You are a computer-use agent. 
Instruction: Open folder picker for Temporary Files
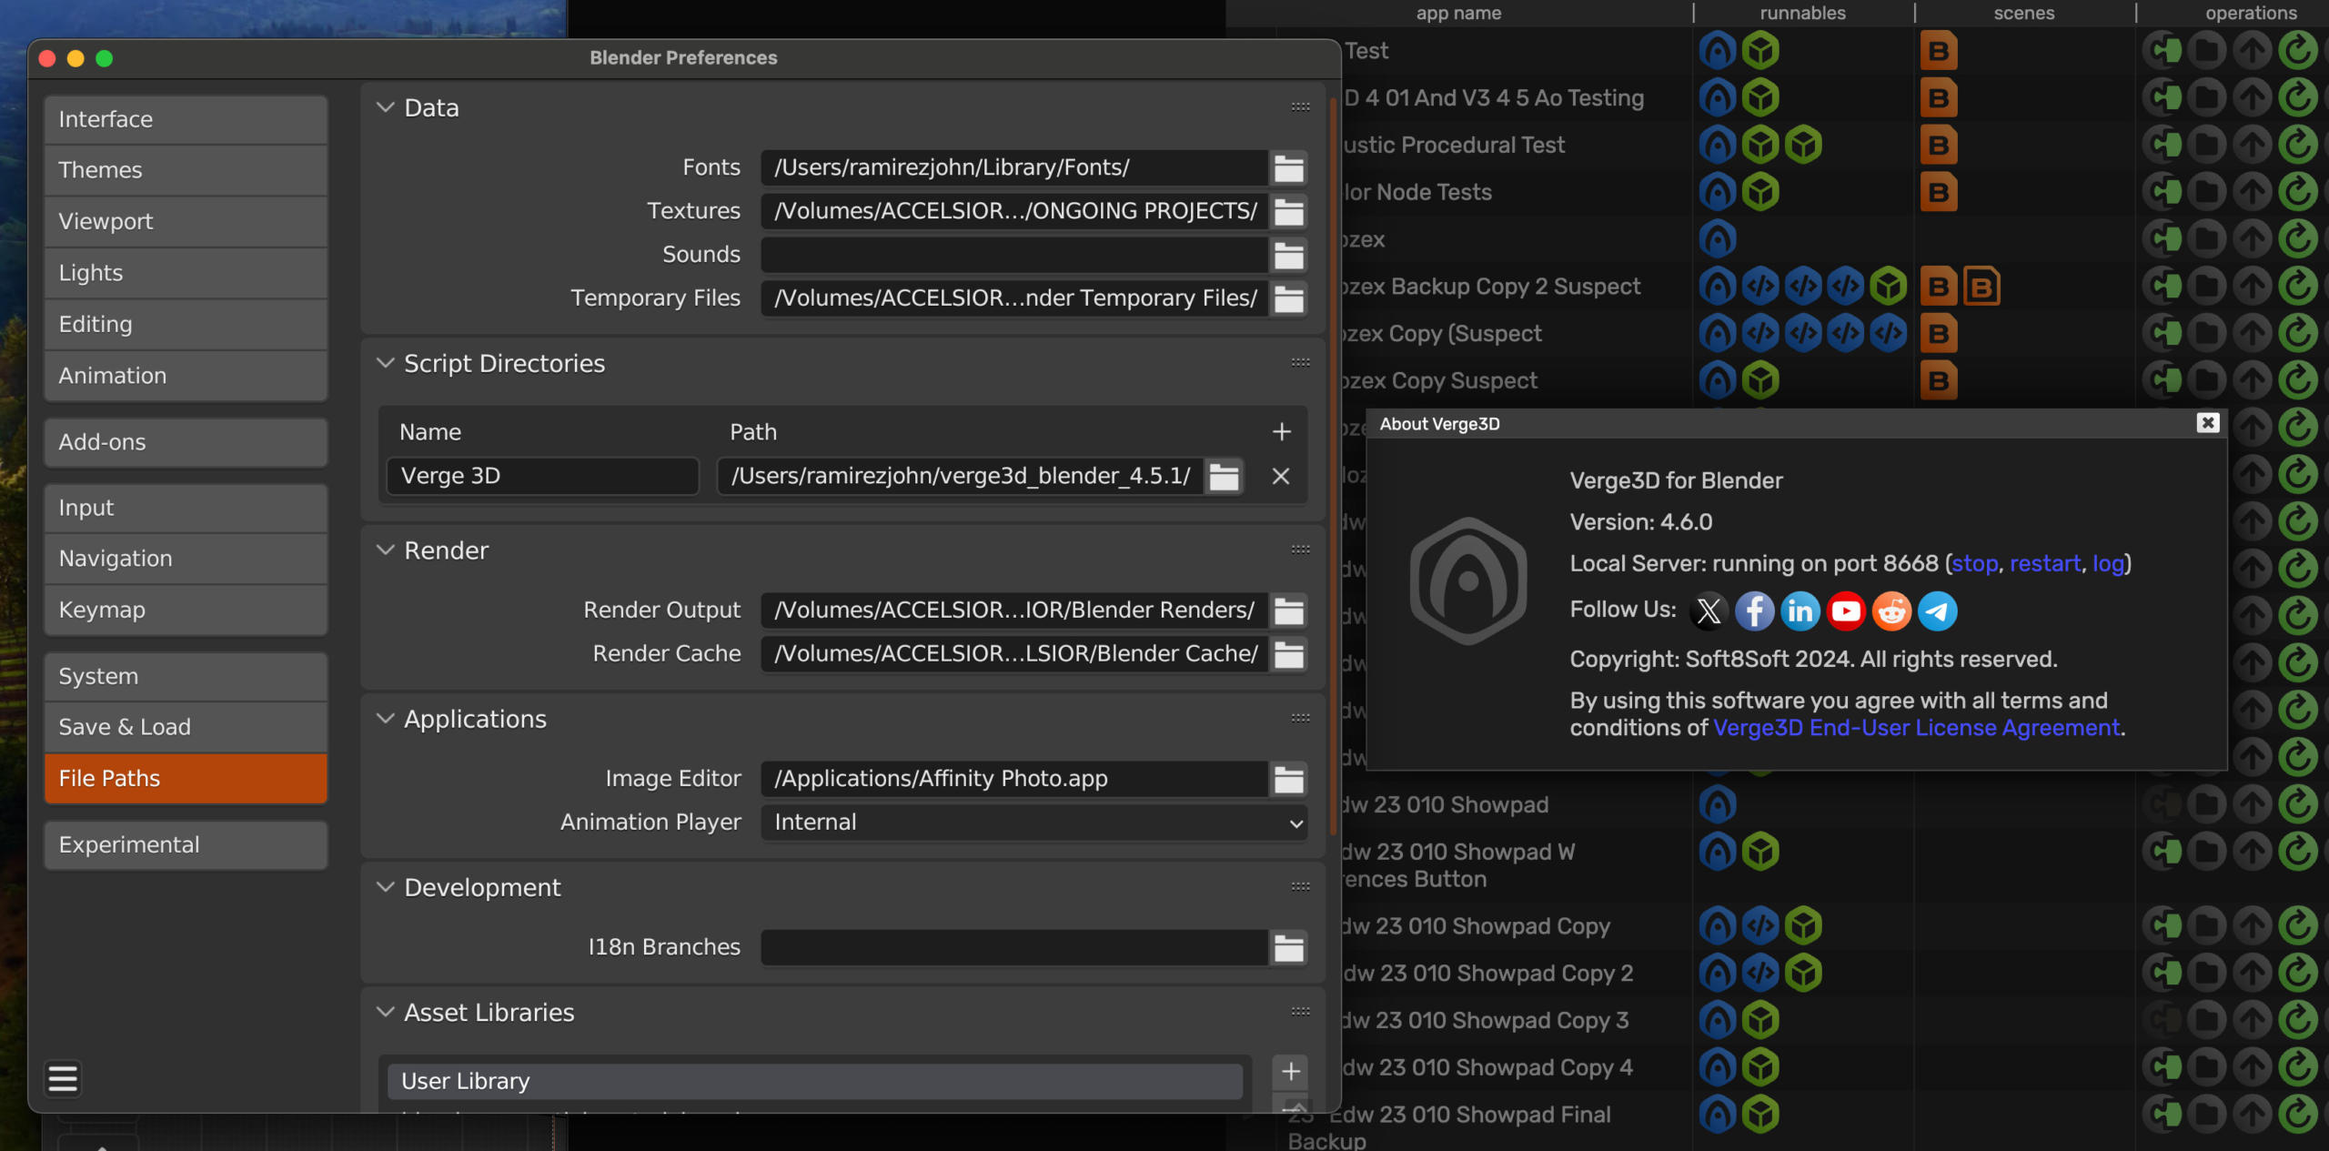[1288, 298]
